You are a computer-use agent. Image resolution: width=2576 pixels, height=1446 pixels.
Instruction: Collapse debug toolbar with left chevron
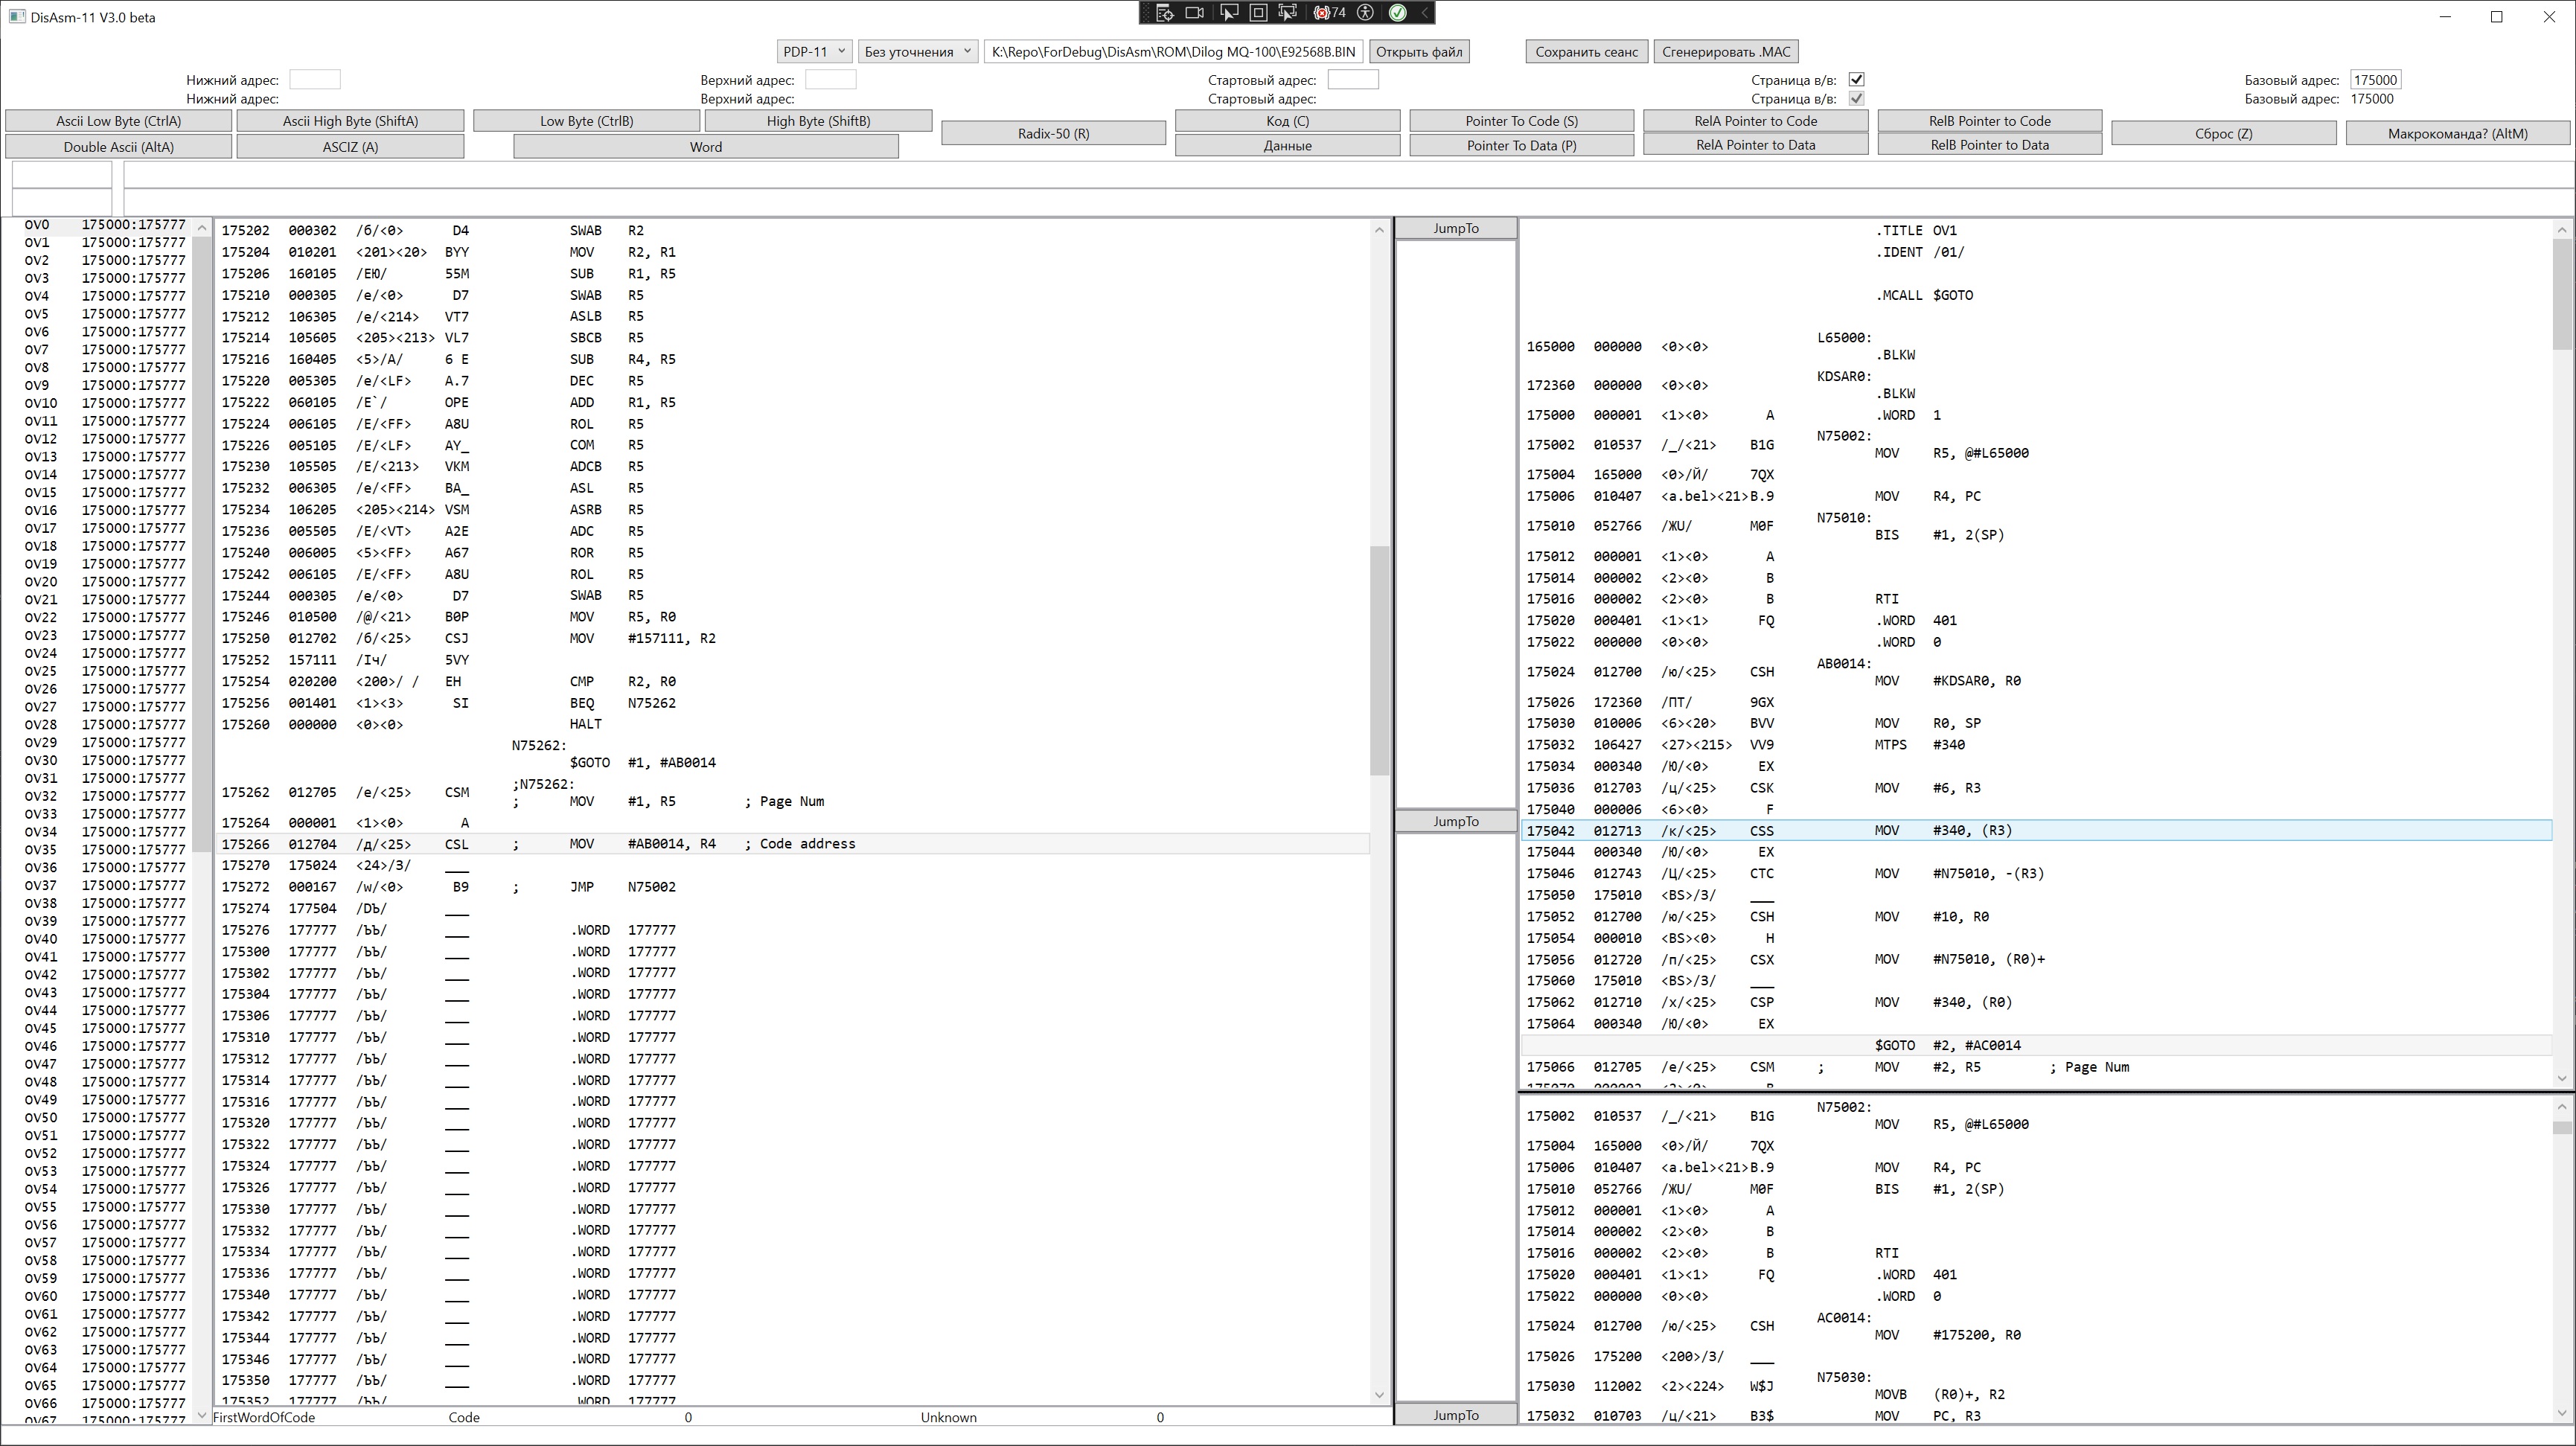pos(1424,13)
